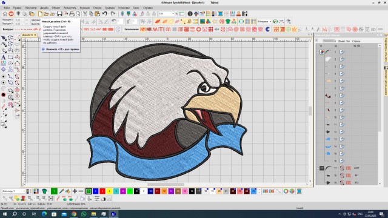The image size is (388, 218).
Task: Click the 3D stitch effect icon
Action: [x=373, y=30]
